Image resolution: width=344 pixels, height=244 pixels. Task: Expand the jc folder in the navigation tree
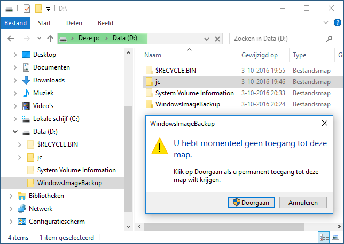pos(20,157)
